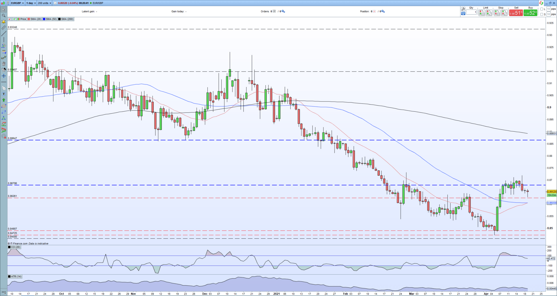
Task: Select the triangle drawing tool
Action: tap(3, 118)
